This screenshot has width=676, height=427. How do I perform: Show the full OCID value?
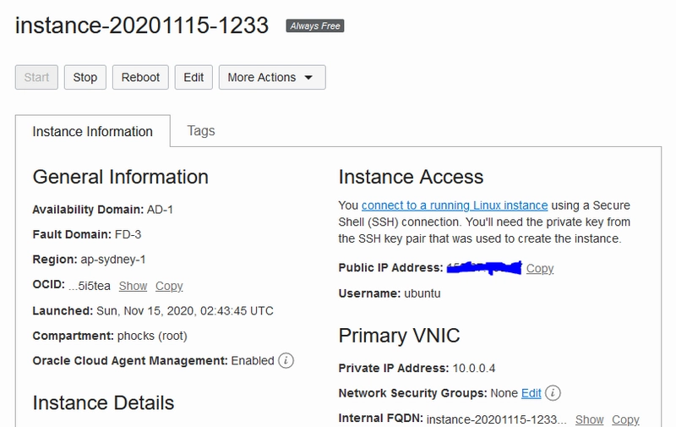pyautogui.click(x=133, y=286)
